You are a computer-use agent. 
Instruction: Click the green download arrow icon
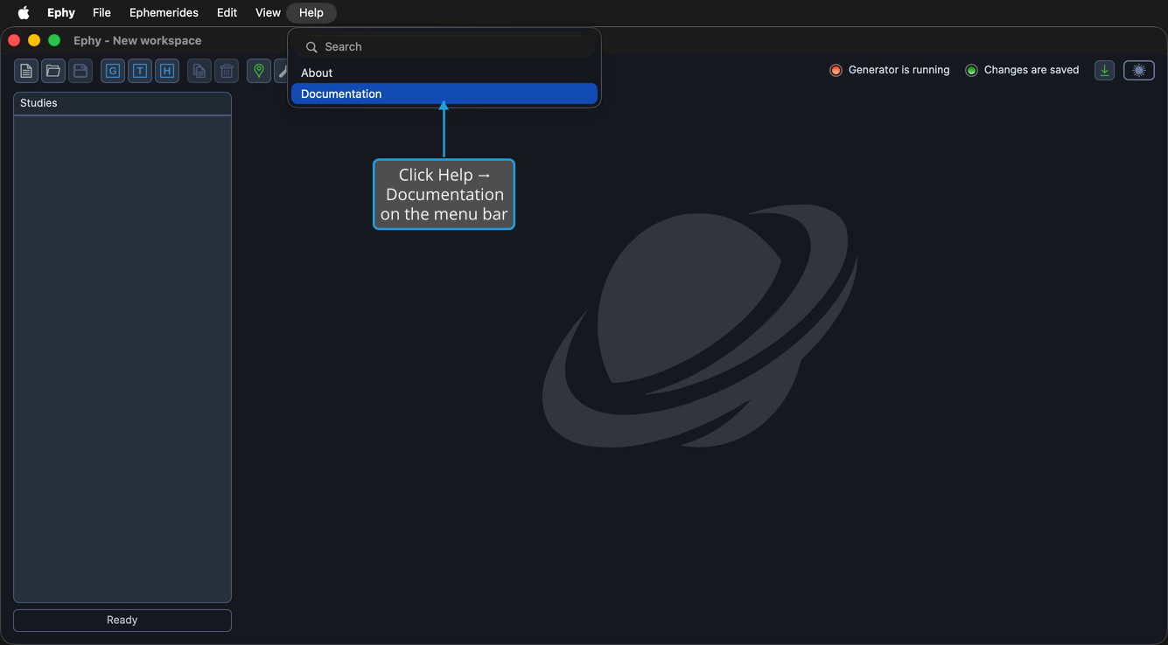1105,71
